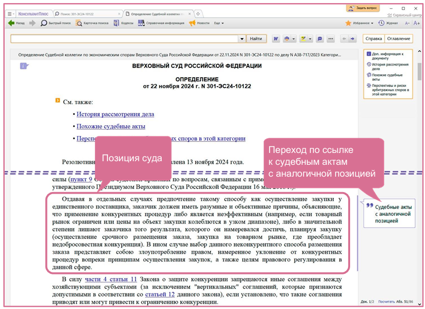
Task: Go to previous document with left arrow
Action: pos(344,39)
